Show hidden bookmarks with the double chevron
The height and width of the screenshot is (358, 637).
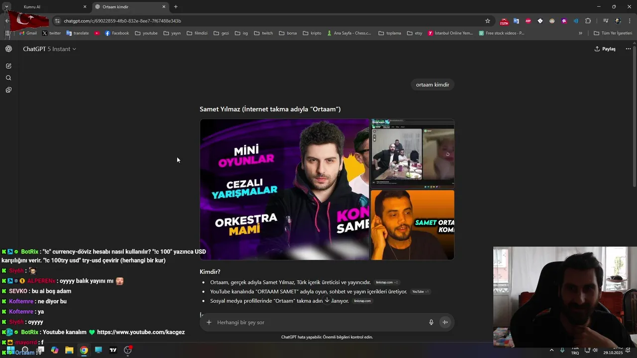coord(580,33)
